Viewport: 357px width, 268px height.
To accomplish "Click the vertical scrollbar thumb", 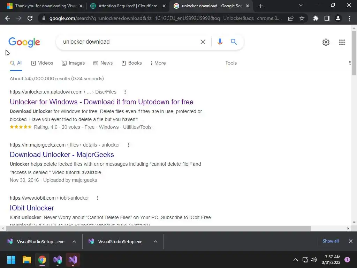I will click(354, 53).
